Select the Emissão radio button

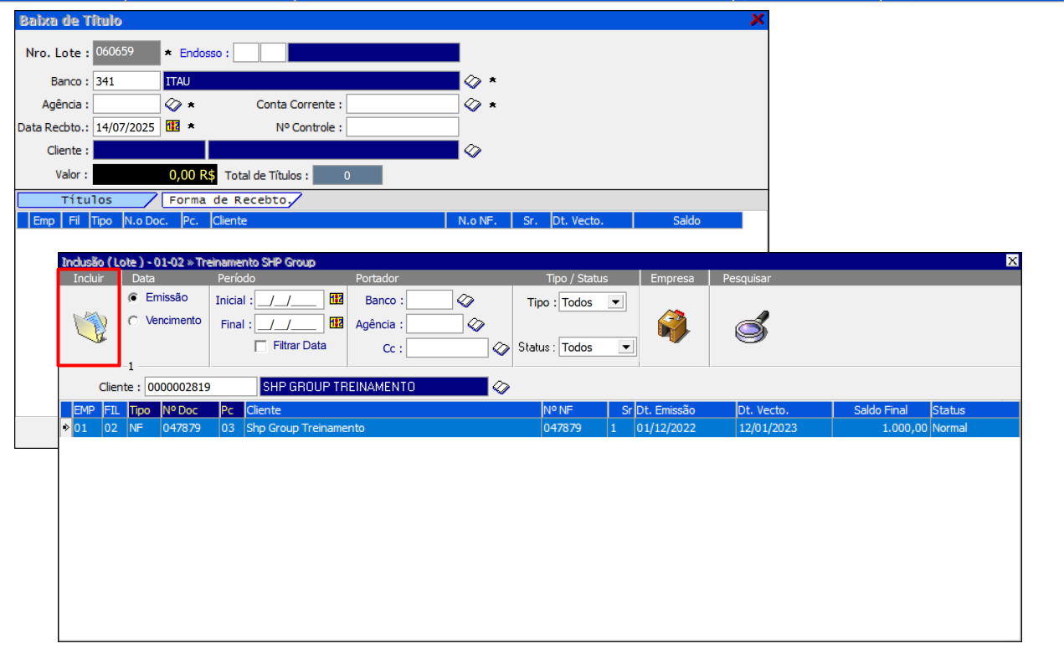(133, 298)
